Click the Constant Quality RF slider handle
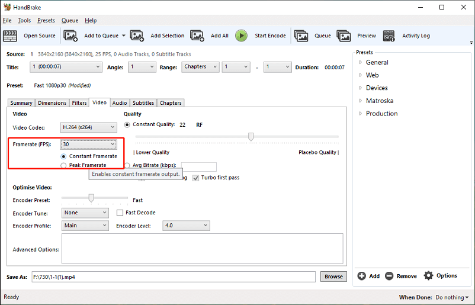The height and width of the screenshot is (305, 475). (x=251, y=137)
